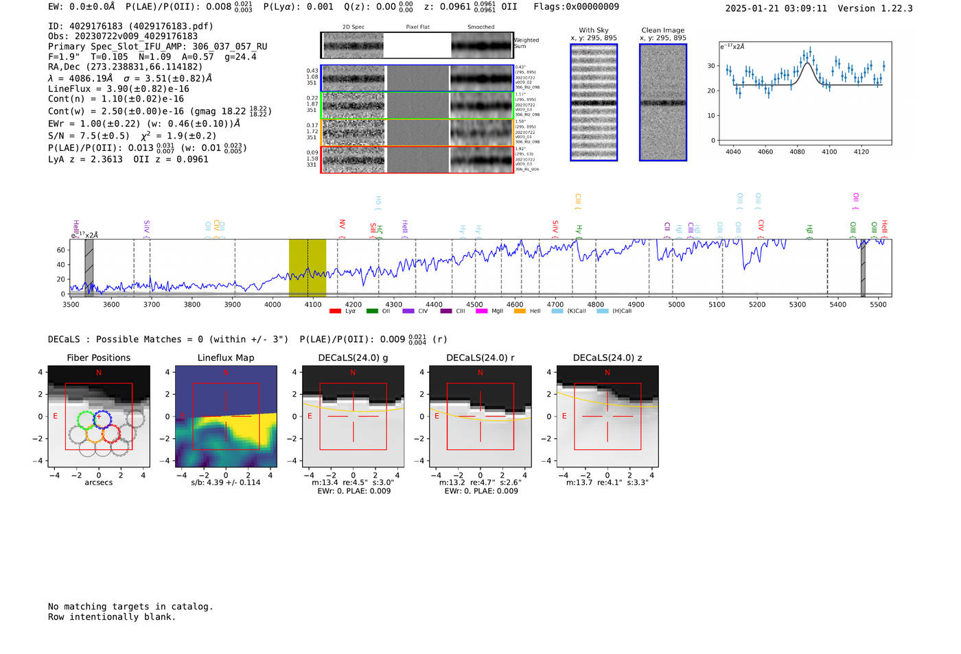
Task: Select the orange HeII legend swatch
Action: 520,312
